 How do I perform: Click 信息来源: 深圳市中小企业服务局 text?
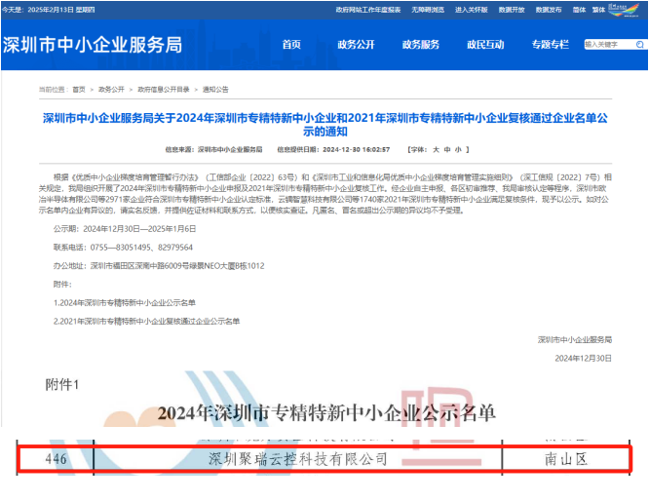tap(214, 149)
